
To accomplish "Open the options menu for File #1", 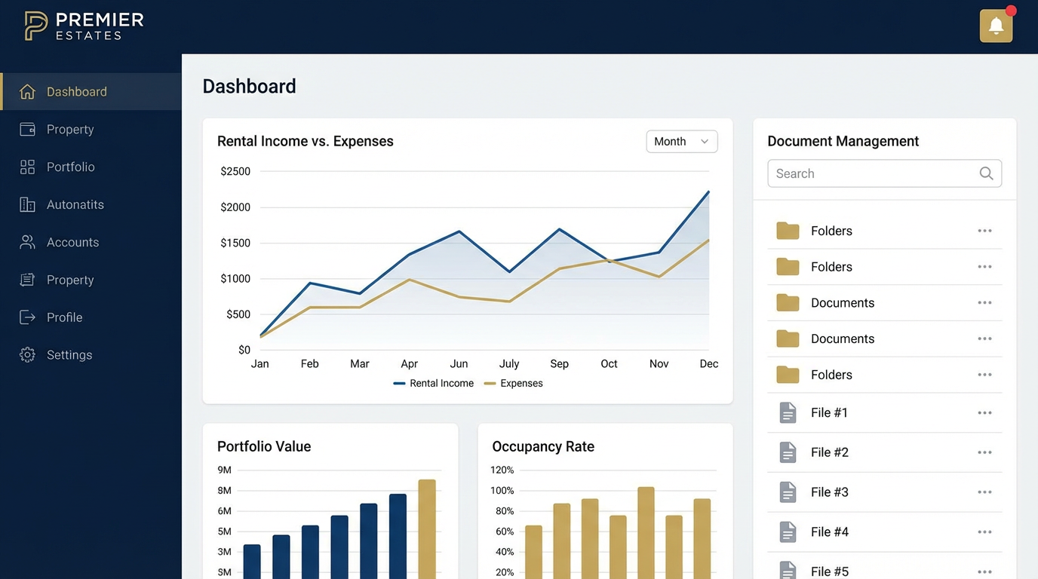I will [984, 412].
